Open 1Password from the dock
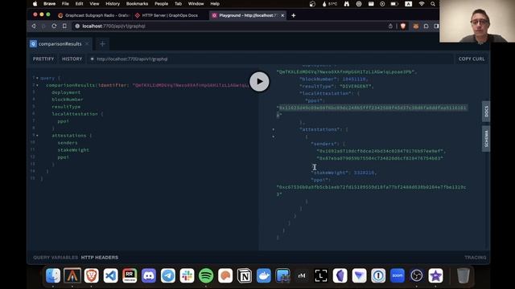Image resolution: width=515 pixels, height=289 pixels. [x=378, y=275]
